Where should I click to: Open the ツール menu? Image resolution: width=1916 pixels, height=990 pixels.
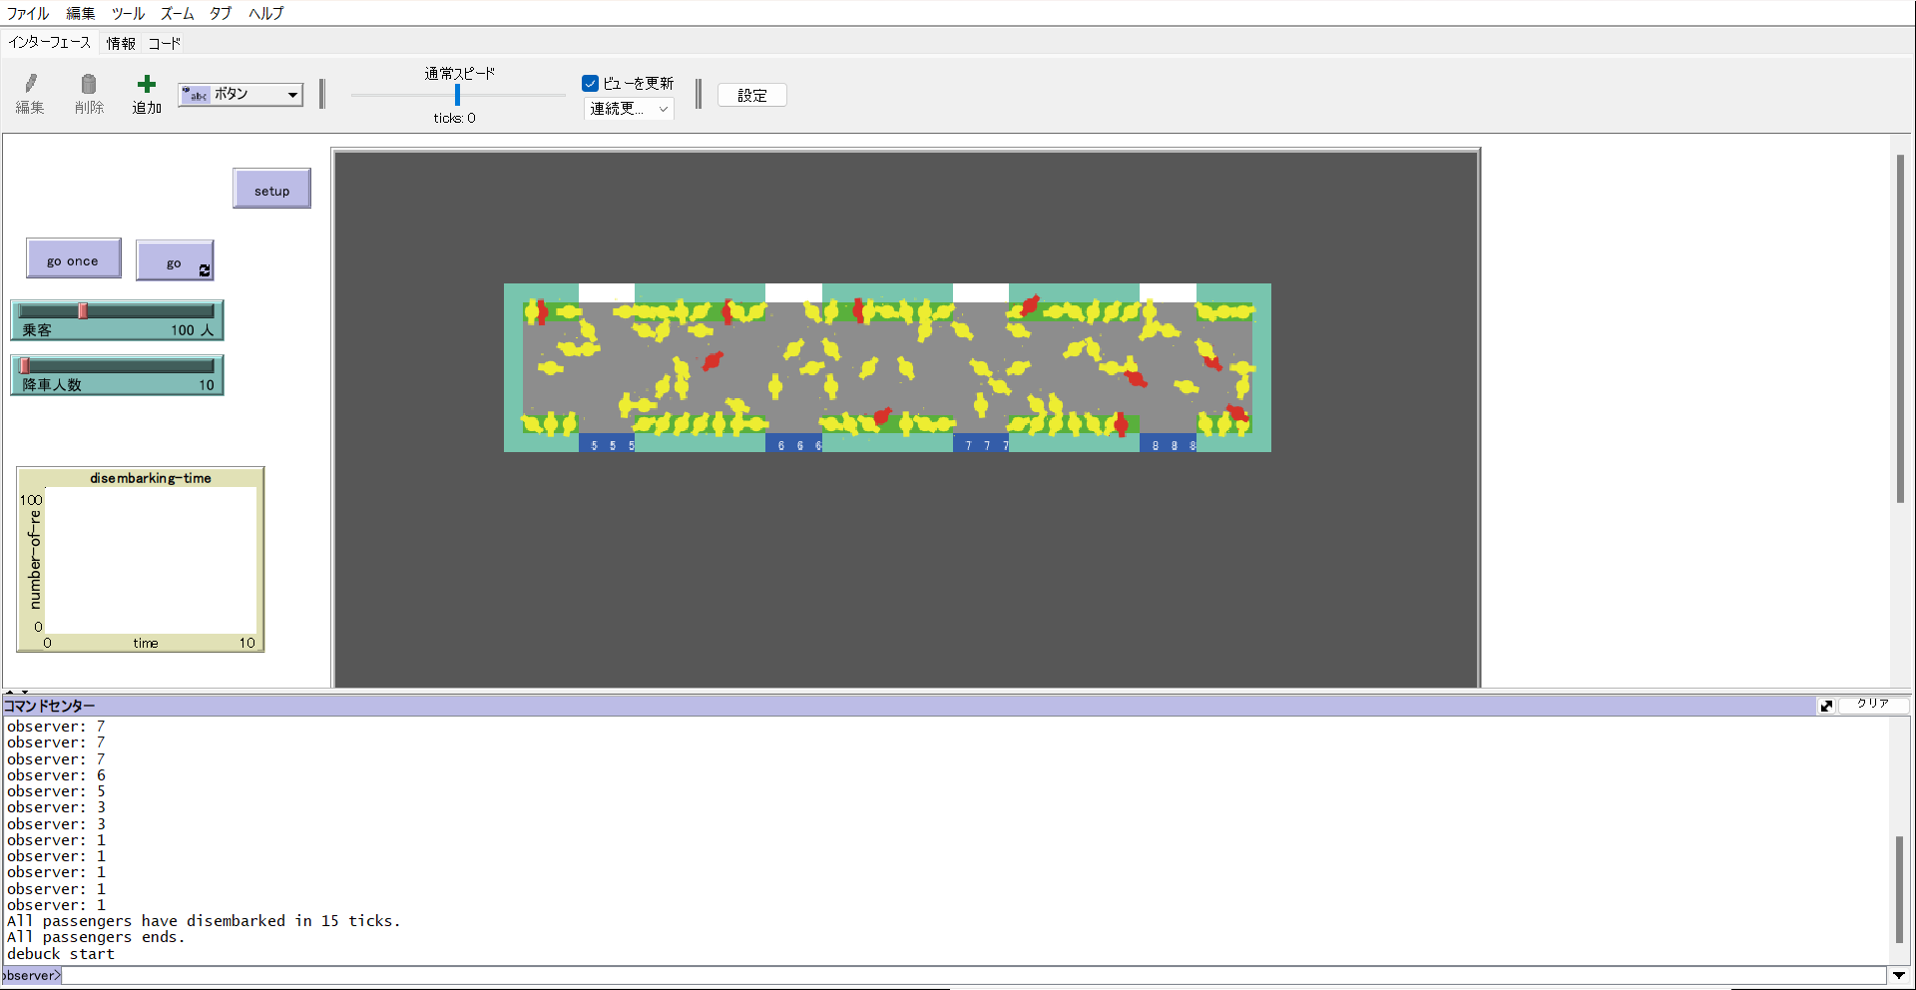[x=128, y=13]
